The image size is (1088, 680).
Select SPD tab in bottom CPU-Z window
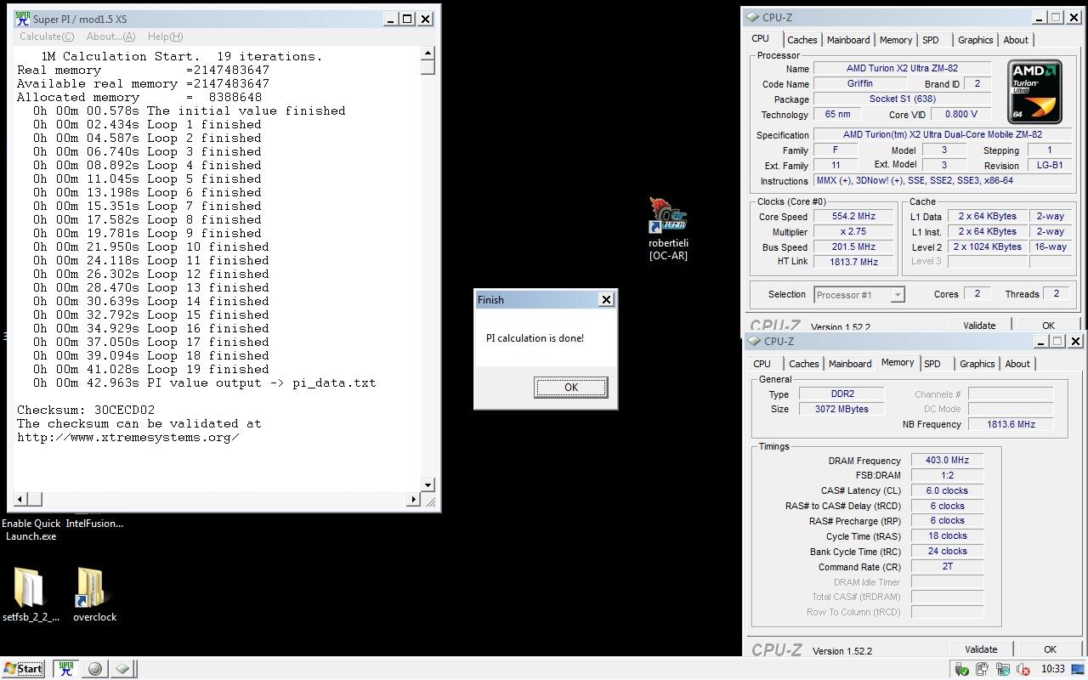pyautogui.click(x=932, y=364)
